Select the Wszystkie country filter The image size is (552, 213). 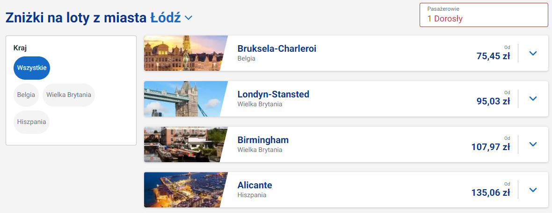32,68
